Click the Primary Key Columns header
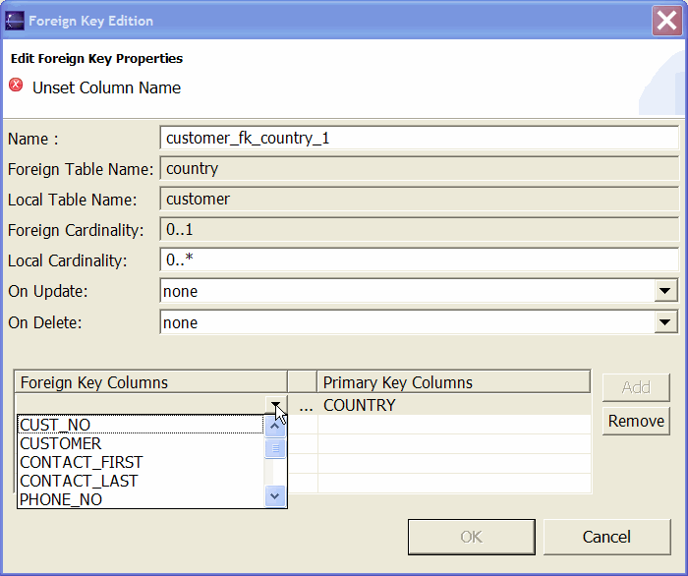The image size is (688, 576). 453,382
